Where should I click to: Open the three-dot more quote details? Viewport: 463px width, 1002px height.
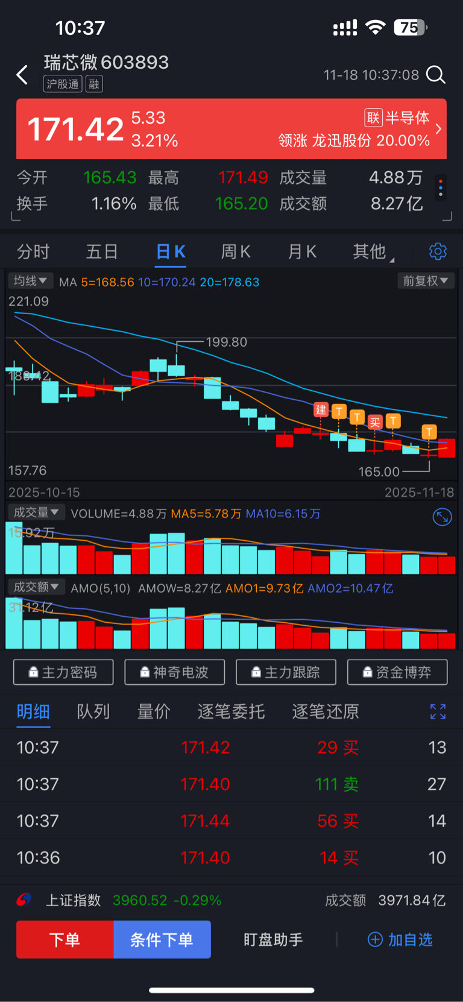(x=441, y=188)
